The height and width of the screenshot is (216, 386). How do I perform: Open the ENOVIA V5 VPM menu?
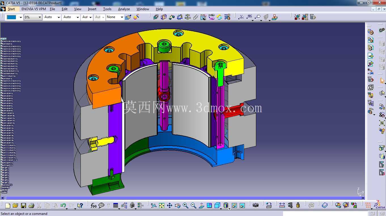[x=34, y=9]
